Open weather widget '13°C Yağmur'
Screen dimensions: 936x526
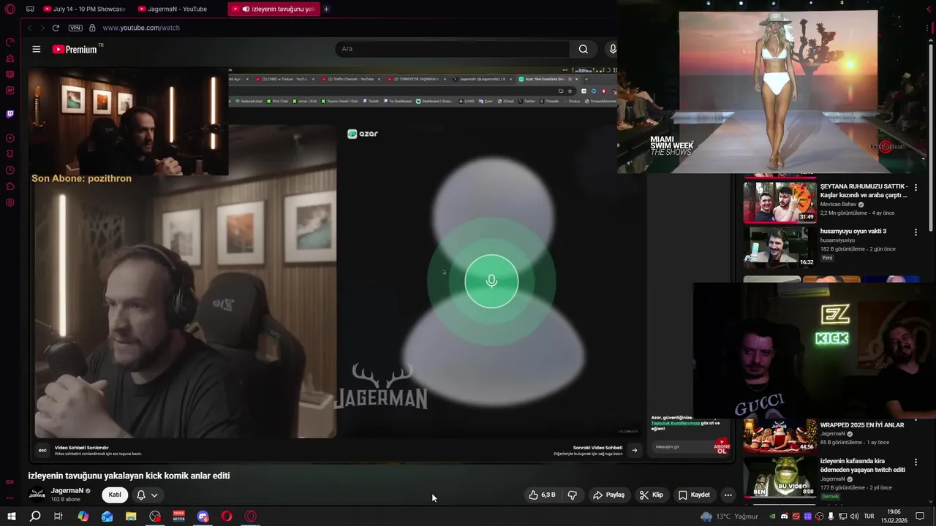pos(728,517)
